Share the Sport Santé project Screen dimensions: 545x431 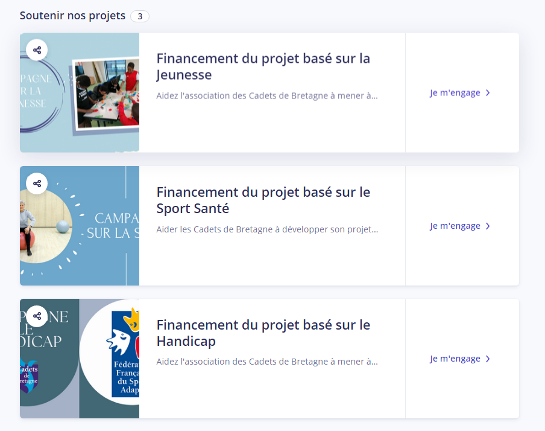[x=37, y=184]
